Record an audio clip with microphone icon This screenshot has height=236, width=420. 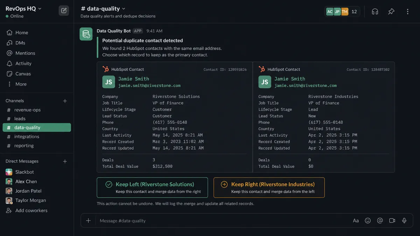point(404,221)
